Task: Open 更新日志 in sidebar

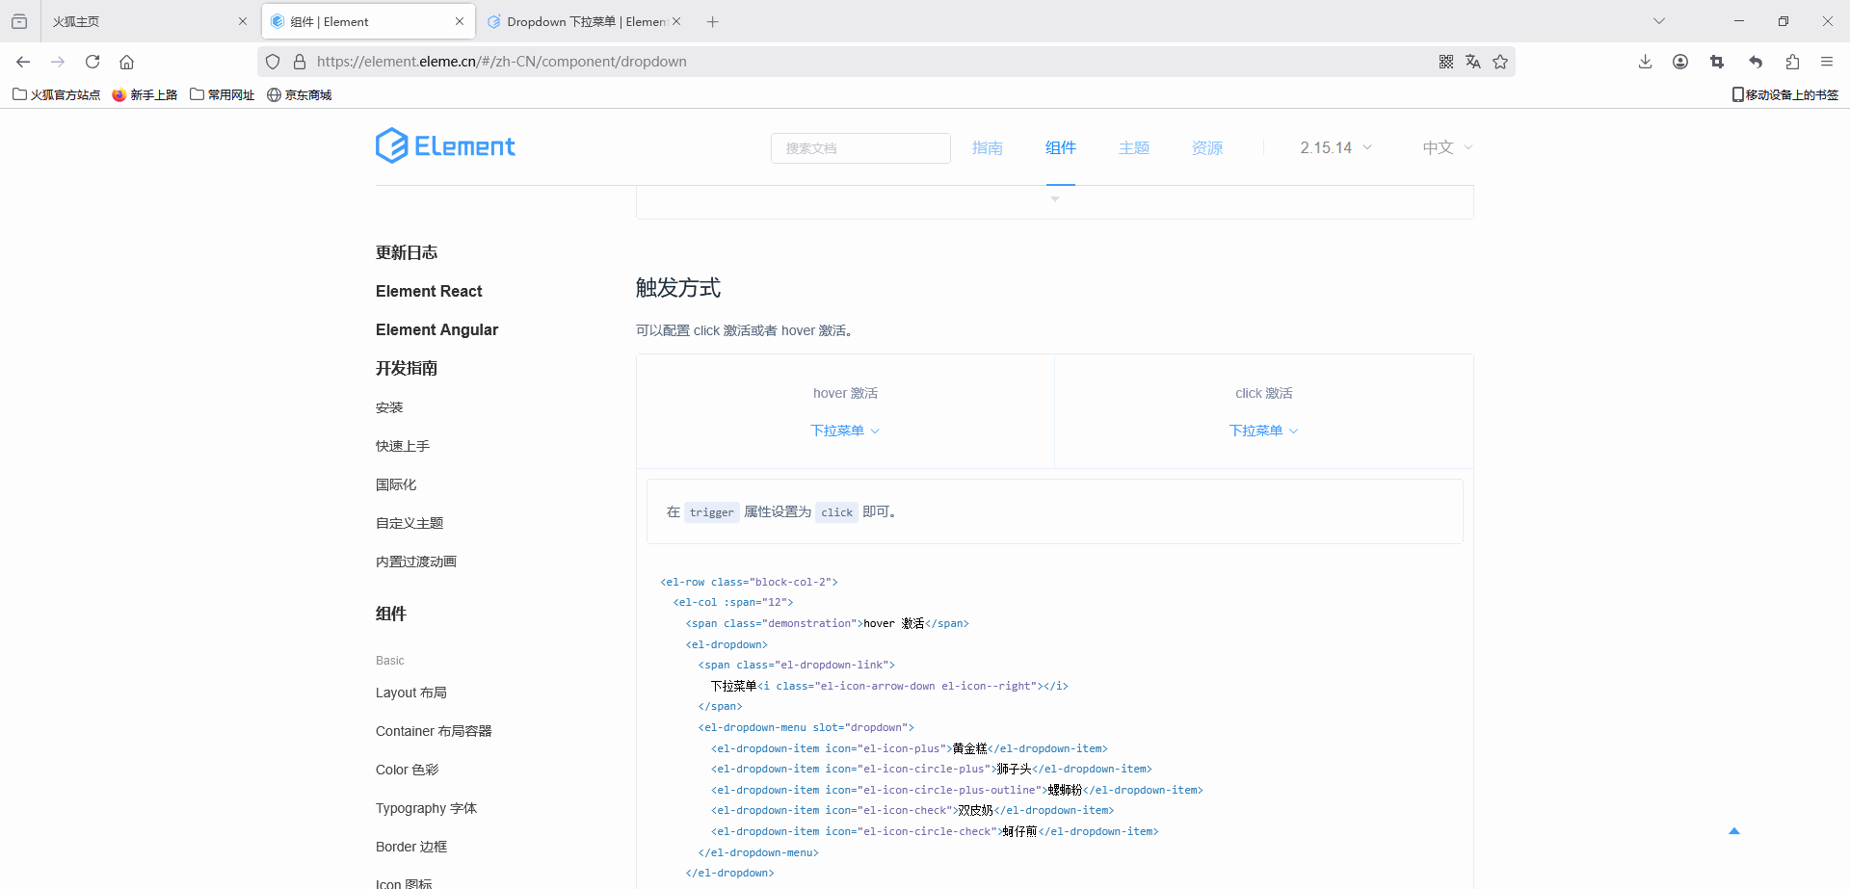Action: click(407, 252)
